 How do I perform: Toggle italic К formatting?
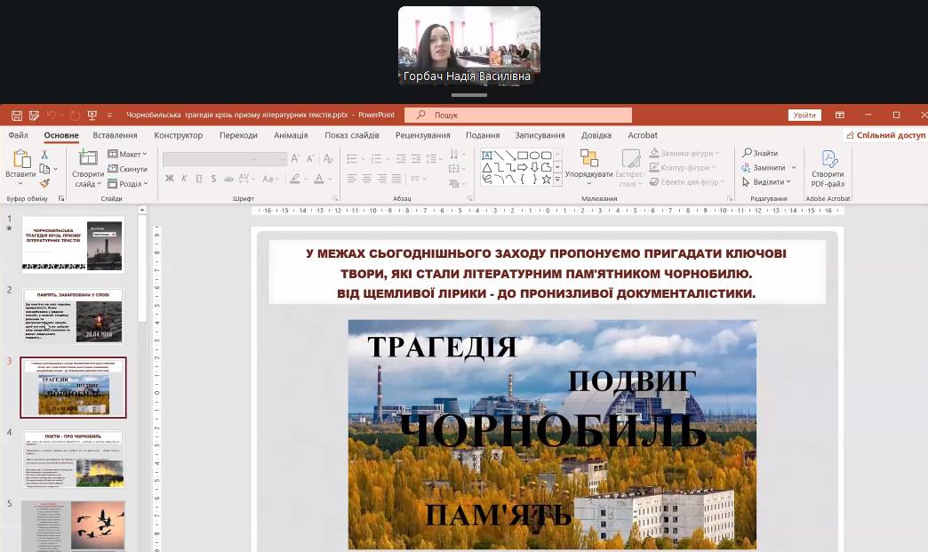184,179
